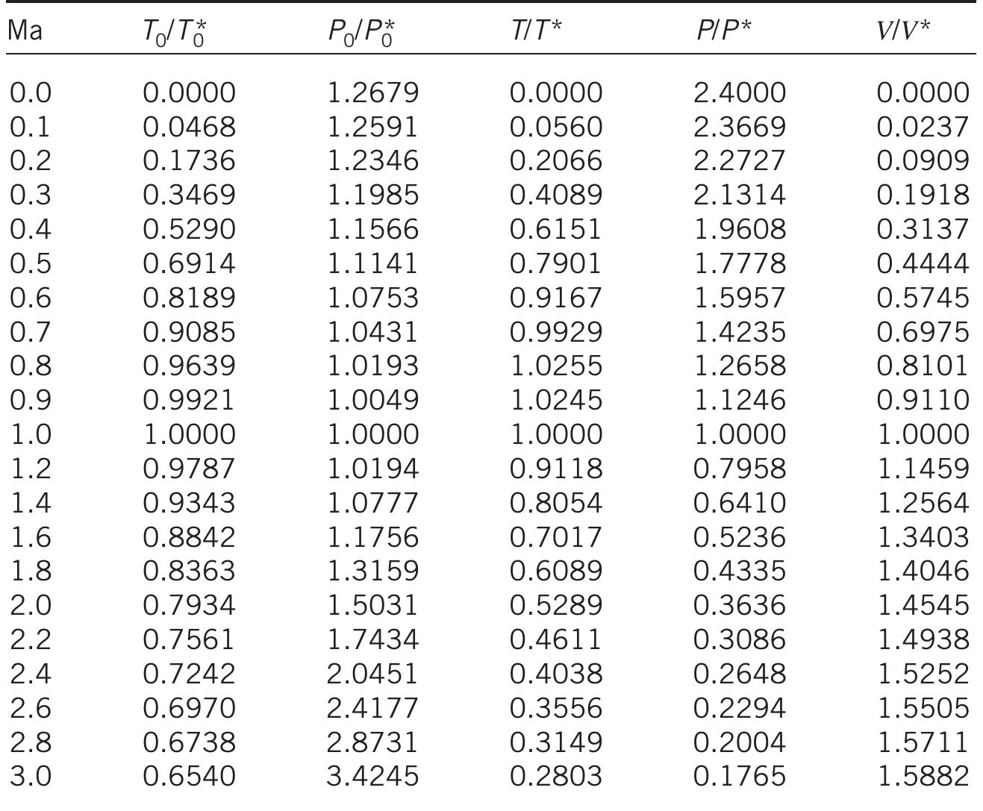Click the T/T* value 1.0255
The height and width of the screenshot is (811, 983).
(555, 366)
